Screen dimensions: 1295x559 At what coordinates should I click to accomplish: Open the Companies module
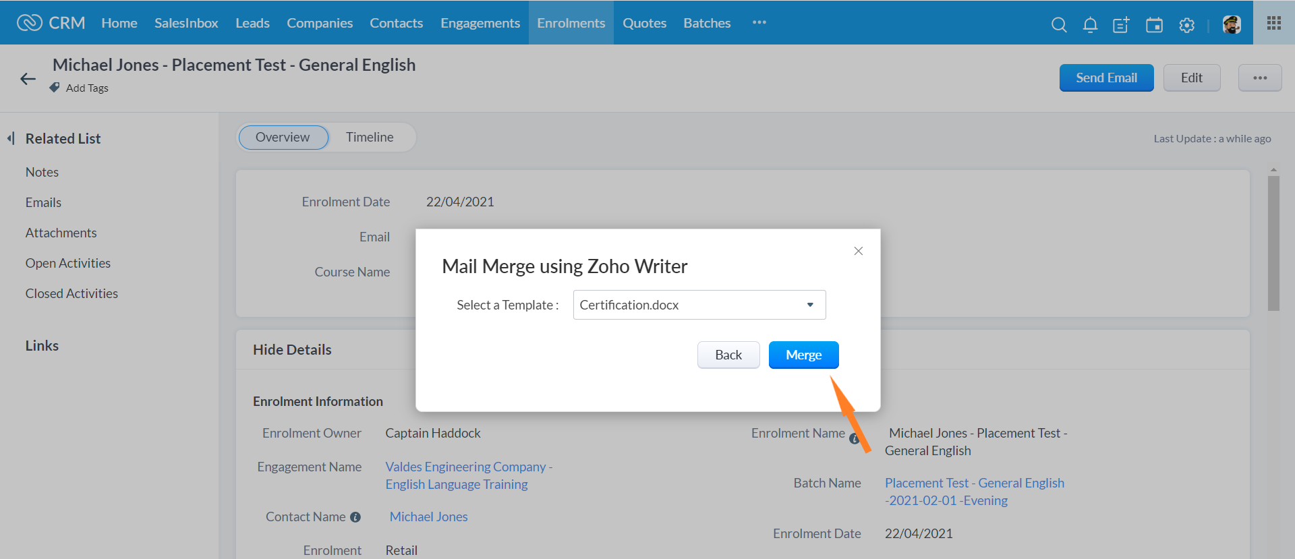(x=320, y=23)
